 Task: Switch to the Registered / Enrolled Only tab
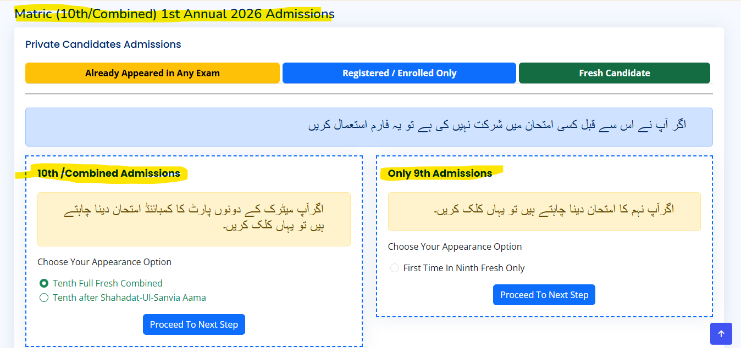click(399, 72)
